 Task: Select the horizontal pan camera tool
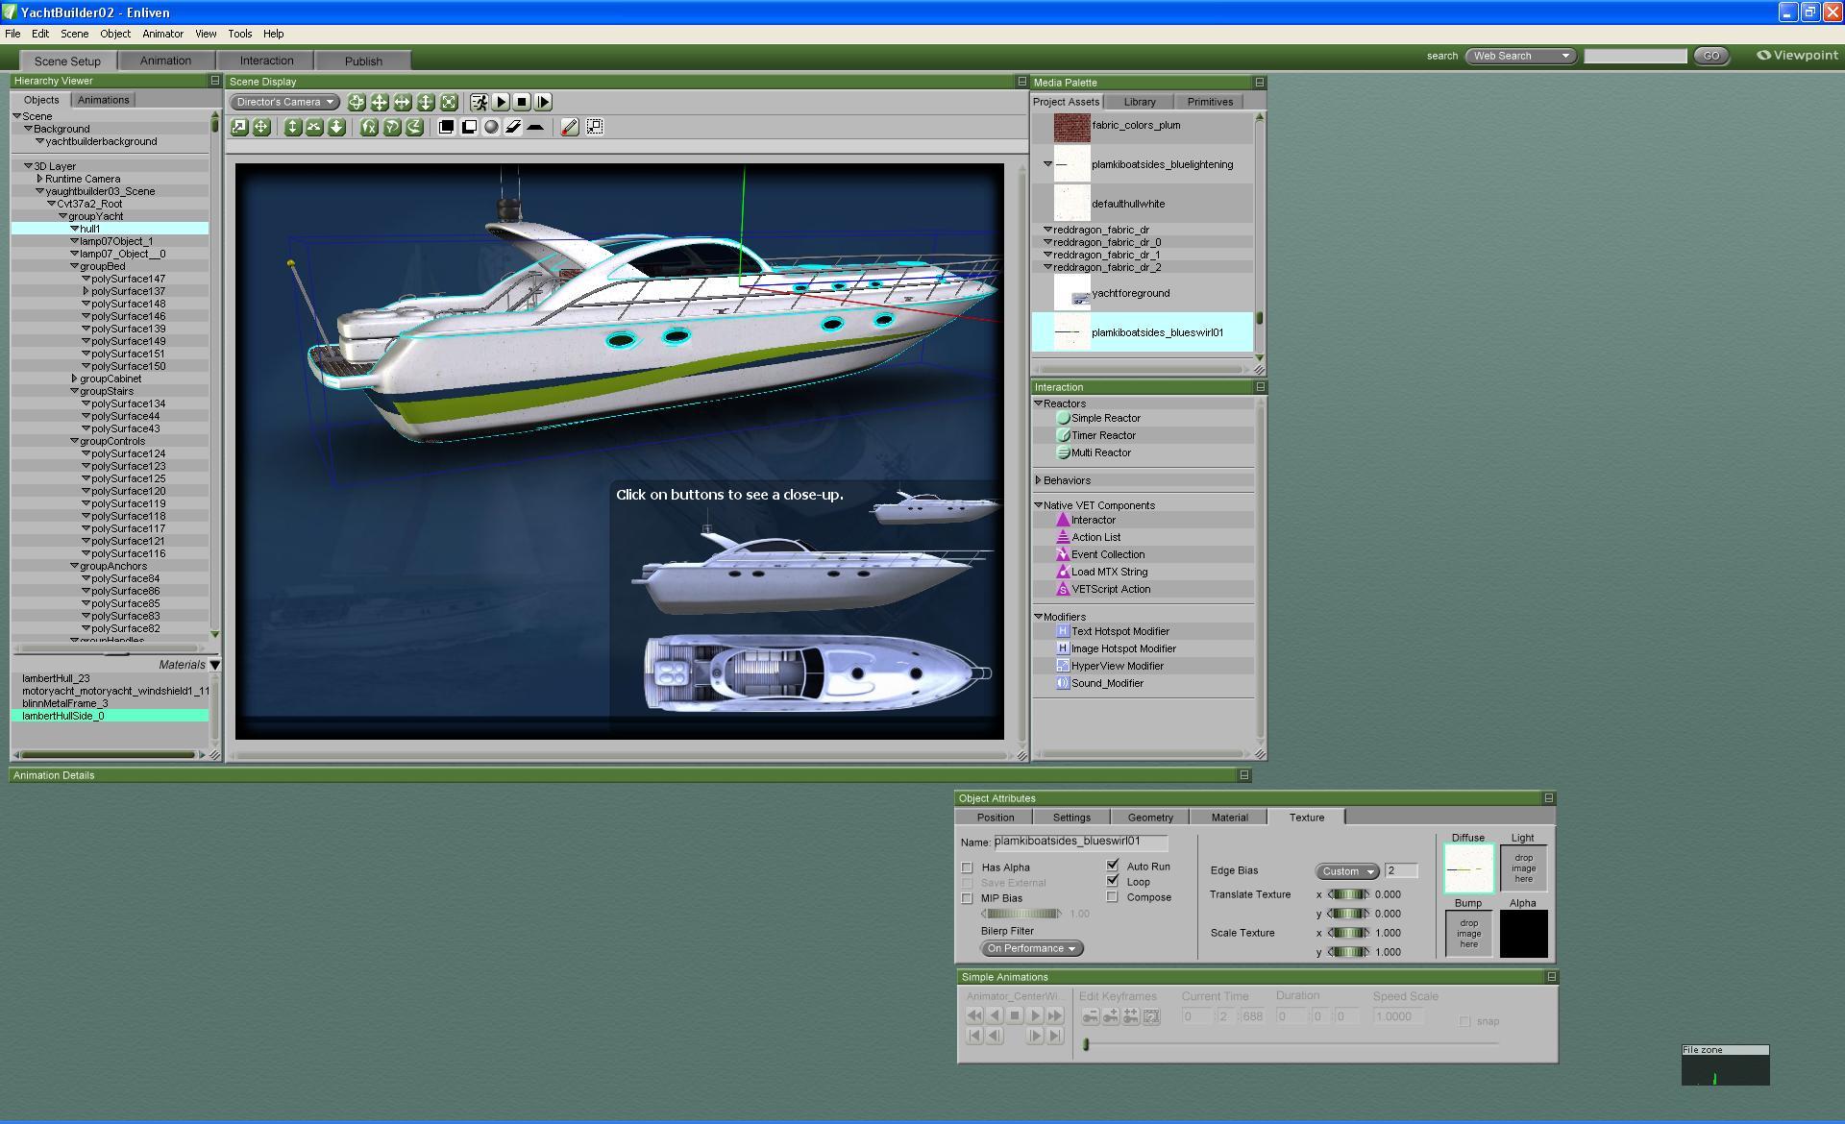(403, 102)
